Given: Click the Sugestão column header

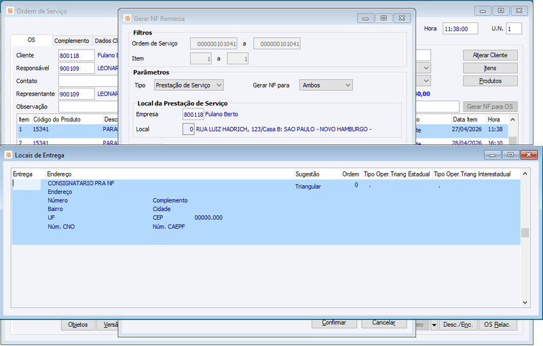Looking at the screenshot, I should click(318, 174).
